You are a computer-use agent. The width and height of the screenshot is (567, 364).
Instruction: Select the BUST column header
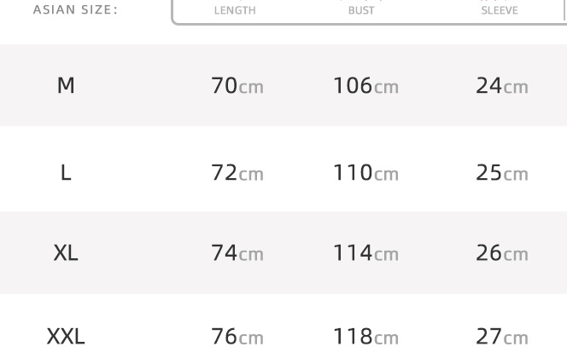pyautogui.click(x=361, y=10)
